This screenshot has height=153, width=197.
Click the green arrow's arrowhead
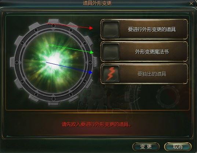[x=91, y=53]
